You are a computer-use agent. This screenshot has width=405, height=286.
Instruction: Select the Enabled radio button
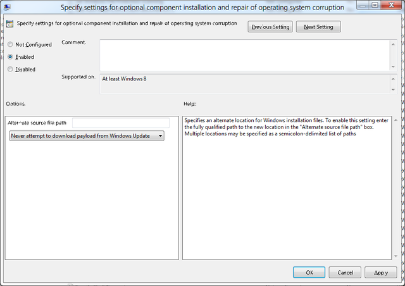(10, 57)
